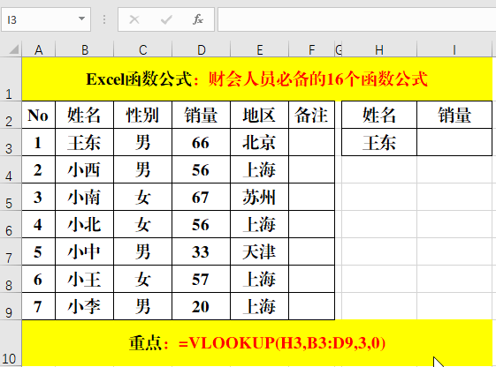Click the '上海' cell in 小李's row
The image size is (496, 367).
tap(259, 306)
